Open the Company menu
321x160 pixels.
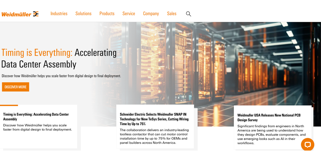151,14
